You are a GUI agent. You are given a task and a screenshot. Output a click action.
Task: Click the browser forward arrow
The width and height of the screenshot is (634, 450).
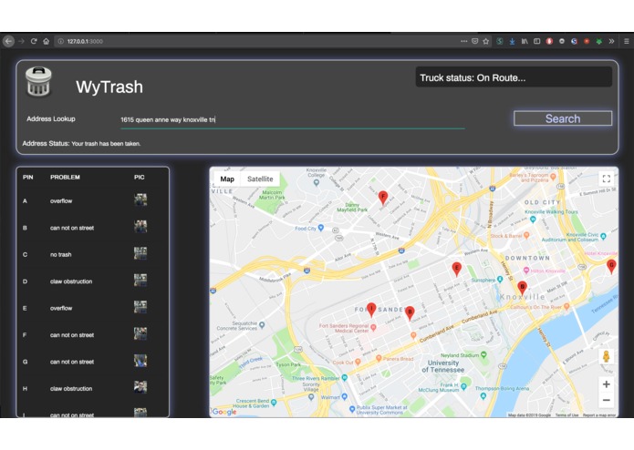click(x=21, y=41)
